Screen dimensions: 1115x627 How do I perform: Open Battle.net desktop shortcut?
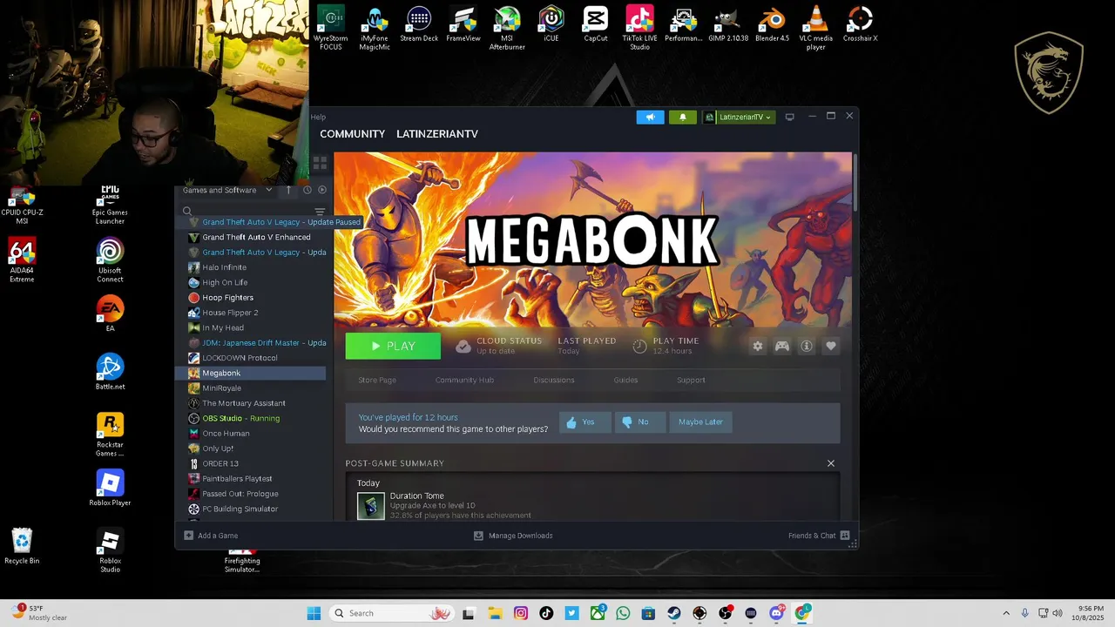(x=110, y=372)
